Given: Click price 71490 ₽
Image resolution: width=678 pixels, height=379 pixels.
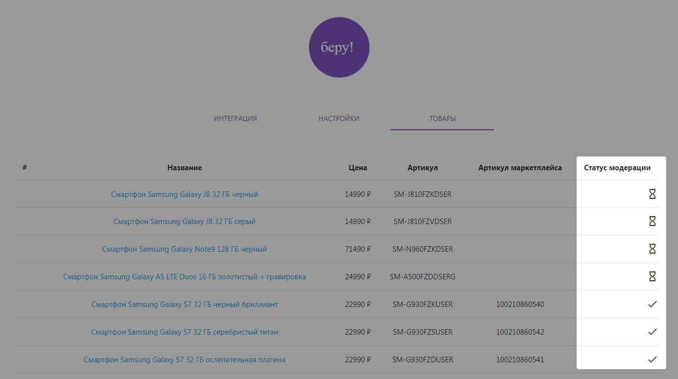Looking at the screenshot, I should (358, 249).
